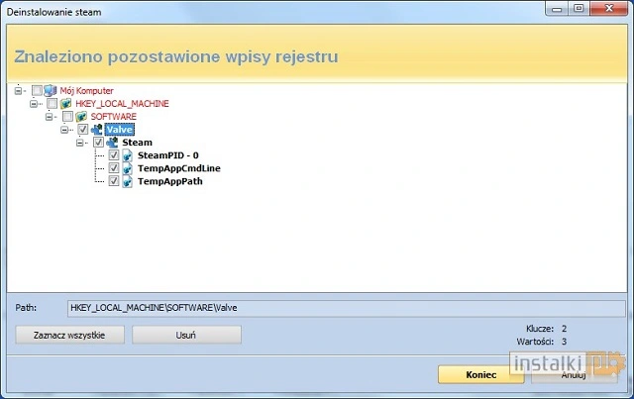634x399 pixels.
Task: Click the Koniec button
Action: 480,375
